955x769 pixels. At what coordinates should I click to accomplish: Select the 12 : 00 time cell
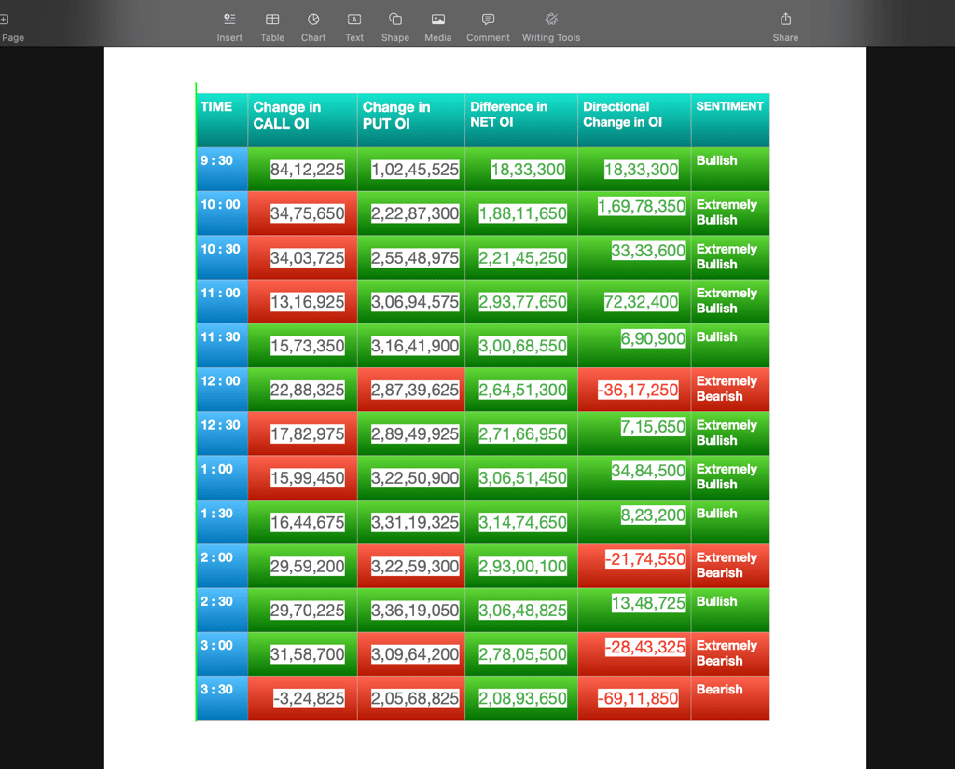coord(222,390)
